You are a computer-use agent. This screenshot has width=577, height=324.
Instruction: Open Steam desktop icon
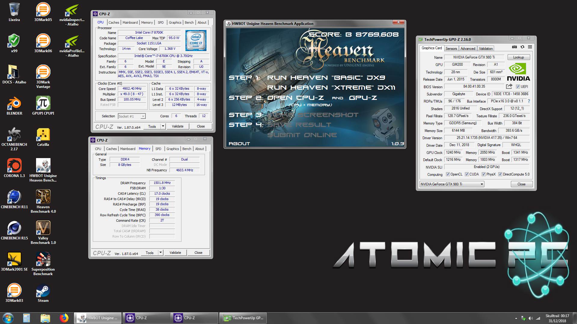pyautogui.click(x=43, y=293)
